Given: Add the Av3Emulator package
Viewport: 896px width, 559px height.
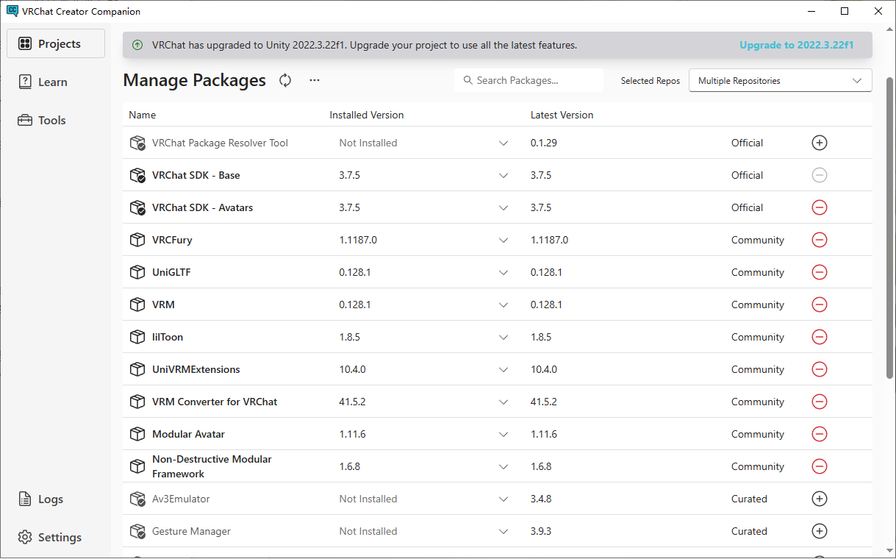Looking at the screenshot, I should (x=820, y=499).
